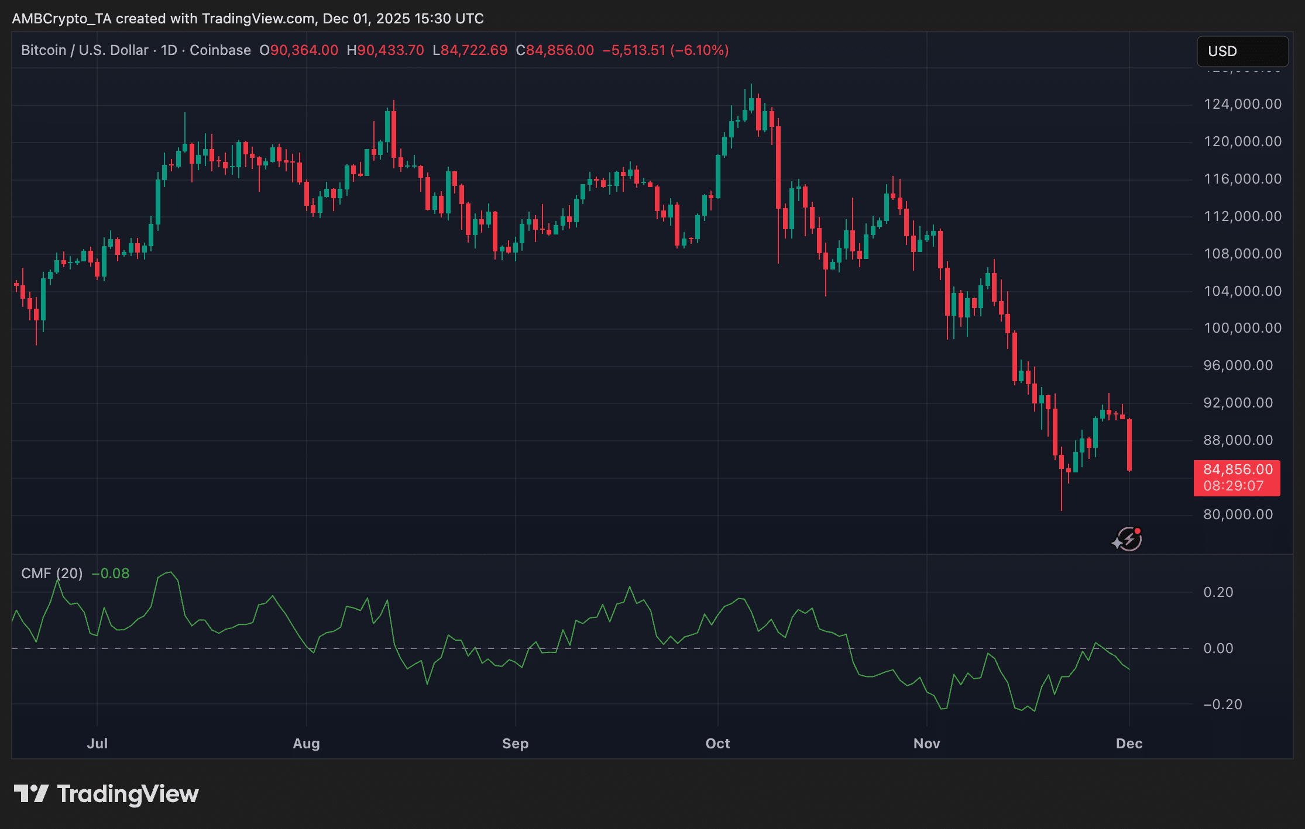The height and width of the screenshot is (829, 1305).
Task: Click the Nov label on time axis
Action: (x=926, y=744)
